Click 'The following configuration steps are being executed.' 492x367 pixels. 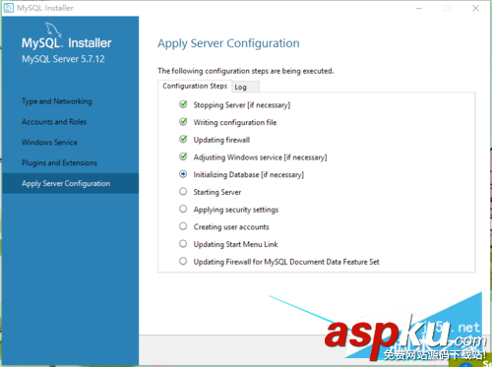point(246,71)
